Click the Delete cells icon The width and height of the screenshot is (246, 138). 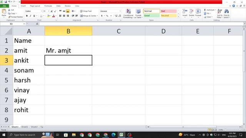[x=191, y=11]
